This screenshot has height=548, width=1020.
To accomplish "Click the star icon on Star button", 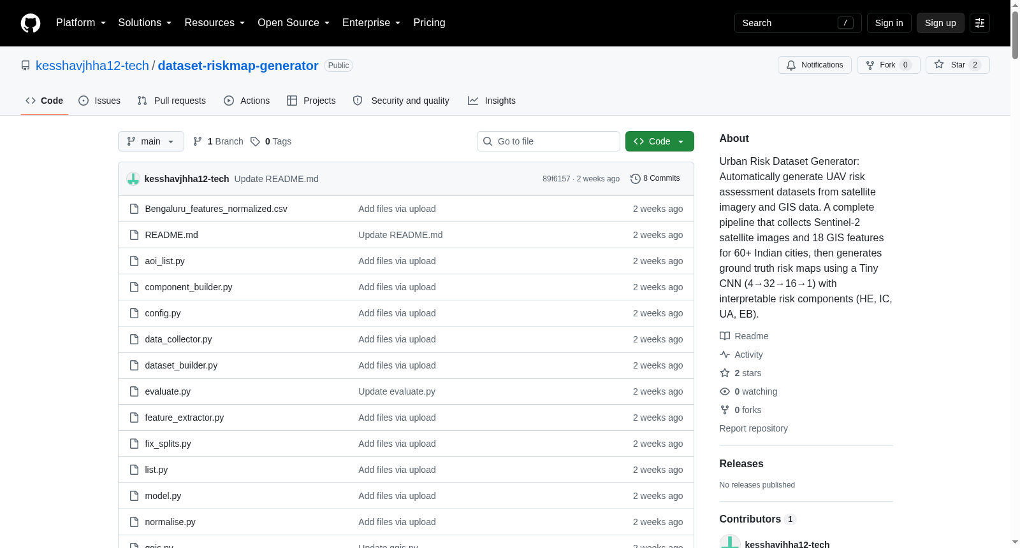I will [939, 64].
